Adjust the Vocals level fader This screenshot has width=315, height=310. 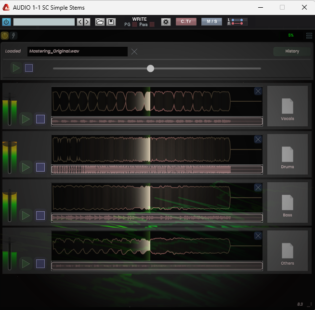[x=10, y=109]
